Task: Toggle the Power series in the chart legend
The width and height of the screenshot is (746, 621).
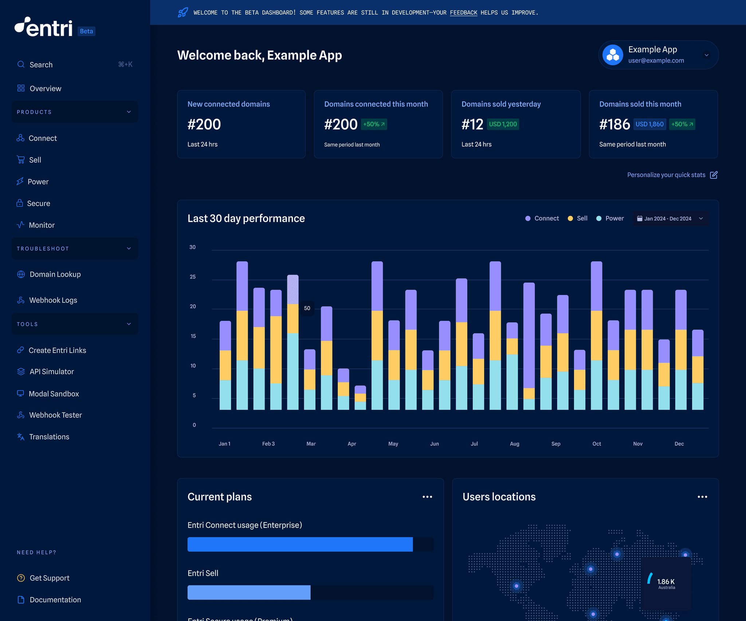Action: [x=609, y=218]
